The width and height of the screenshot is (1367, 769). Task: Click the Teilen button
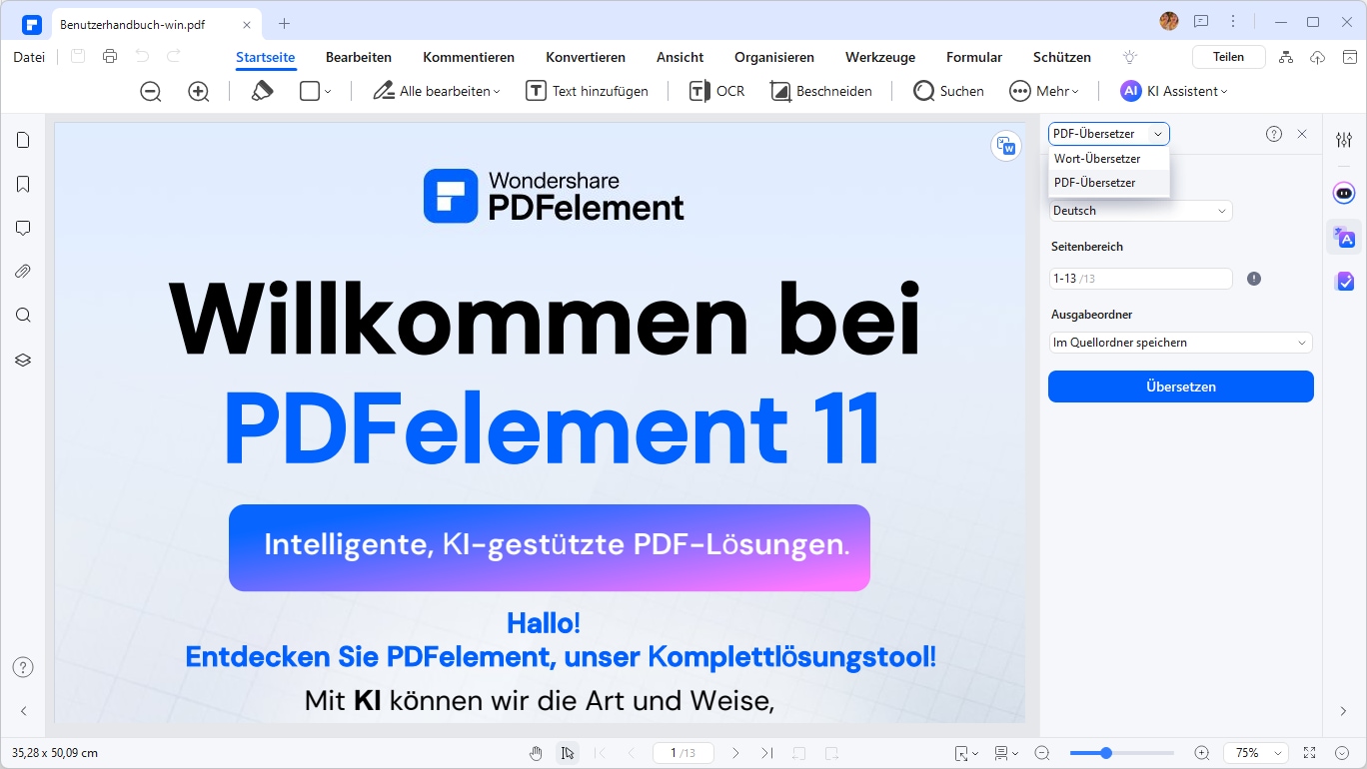pos(1229,57)
